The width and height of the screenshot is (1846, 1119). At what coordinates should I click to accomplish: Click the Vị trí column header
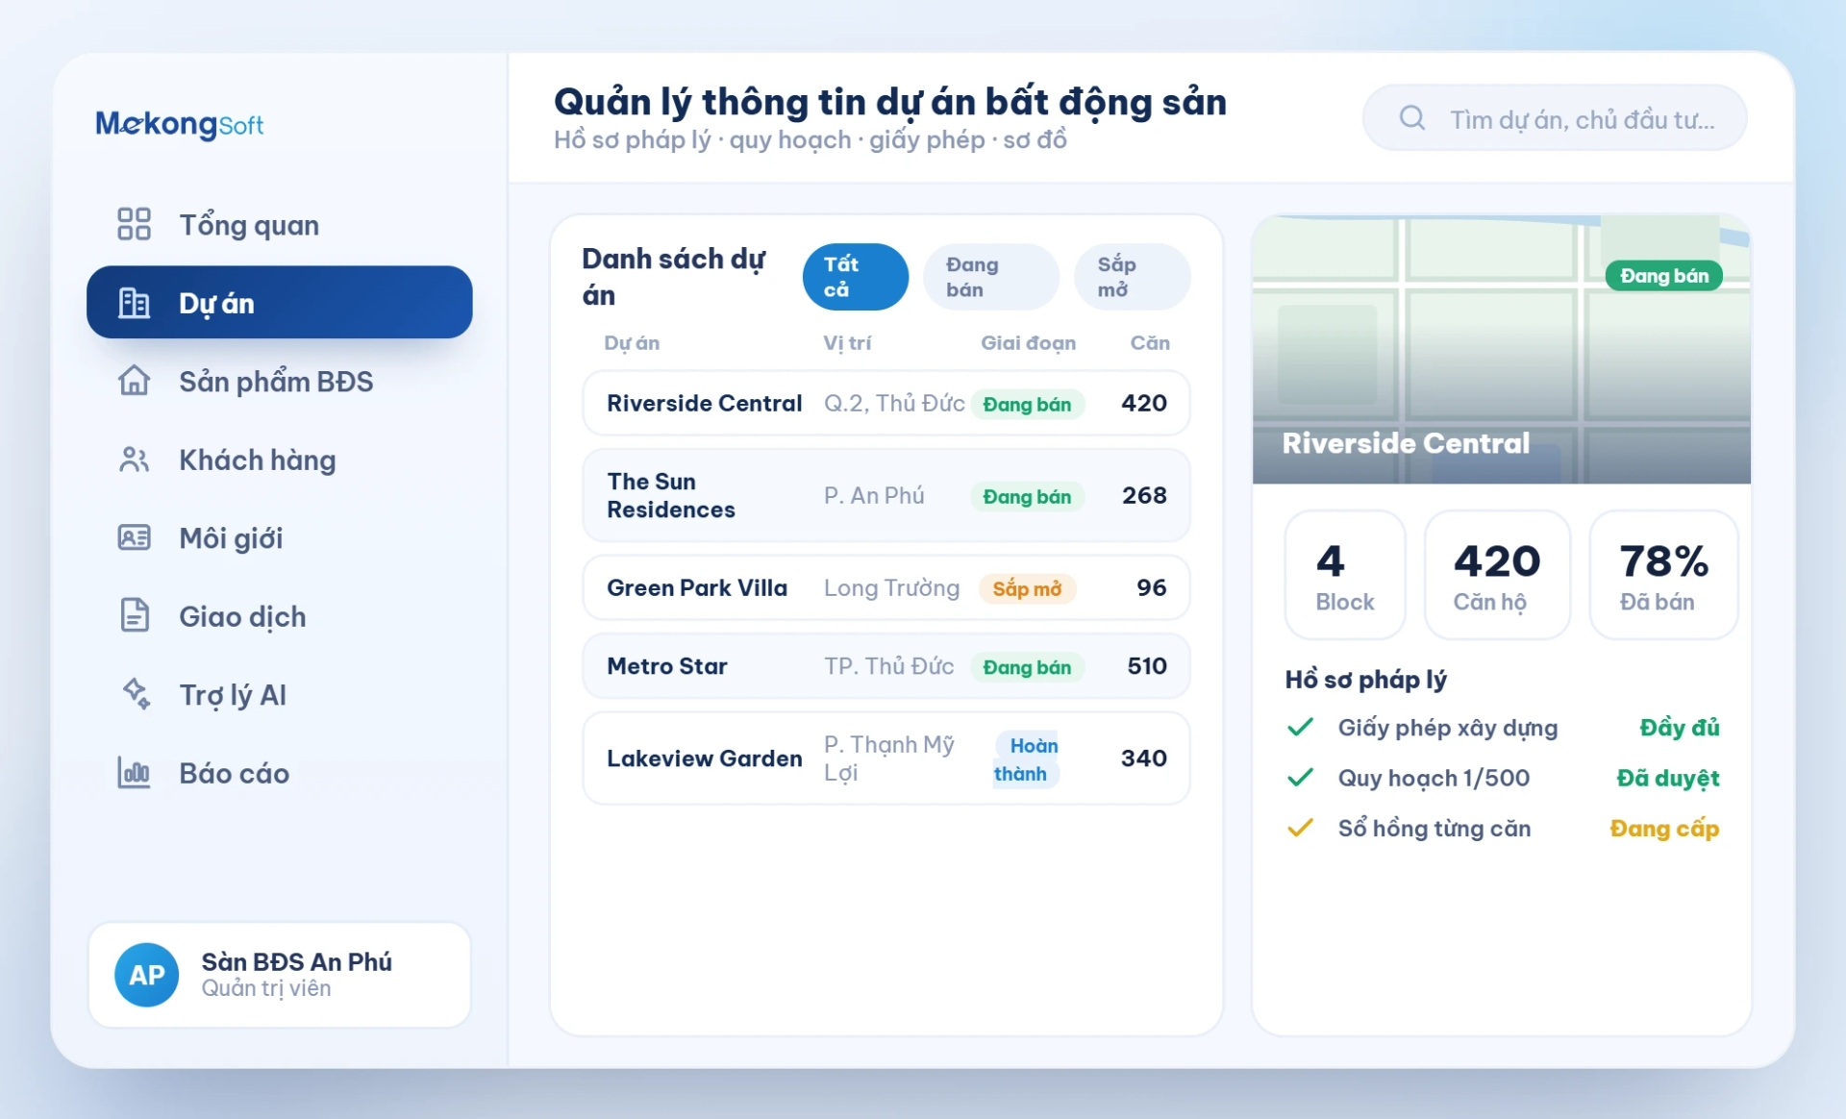pos(847,343)
